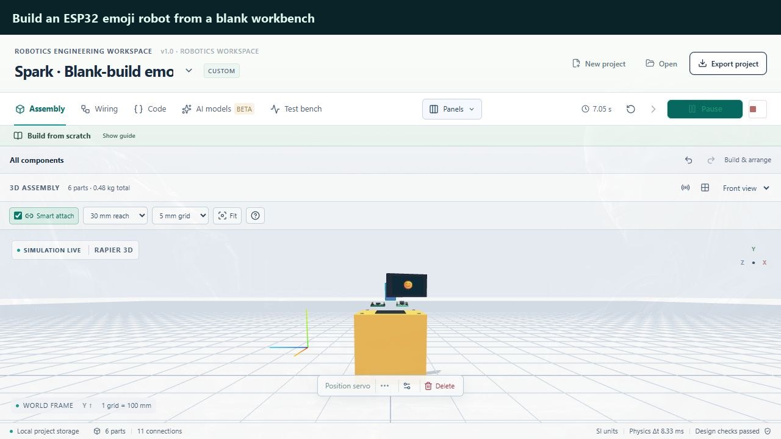The image size is (781, 439).
Task: Undo the last assembly action
Action: click(x=688, y=160)
